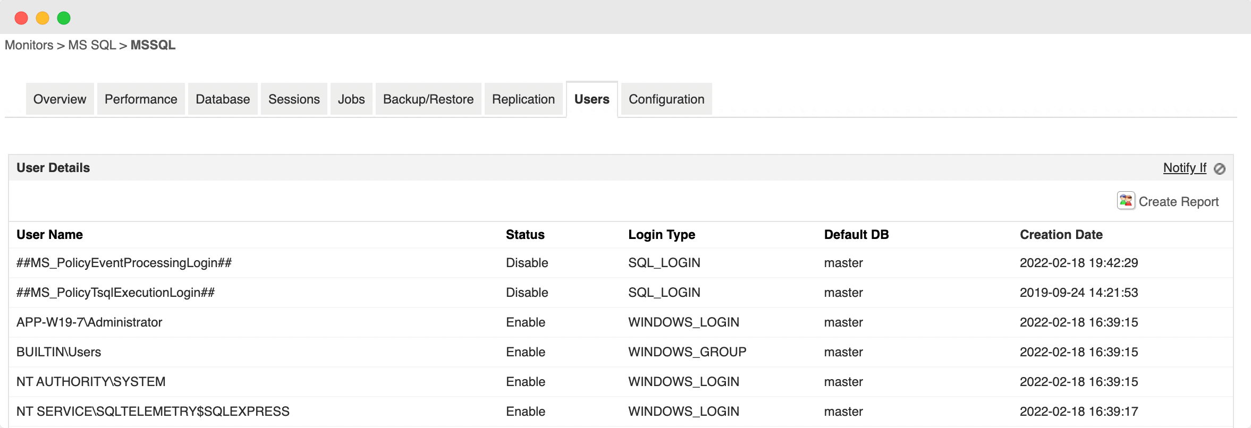Open the Notify If link
1251x428 pixels.
pos(1185,168)
